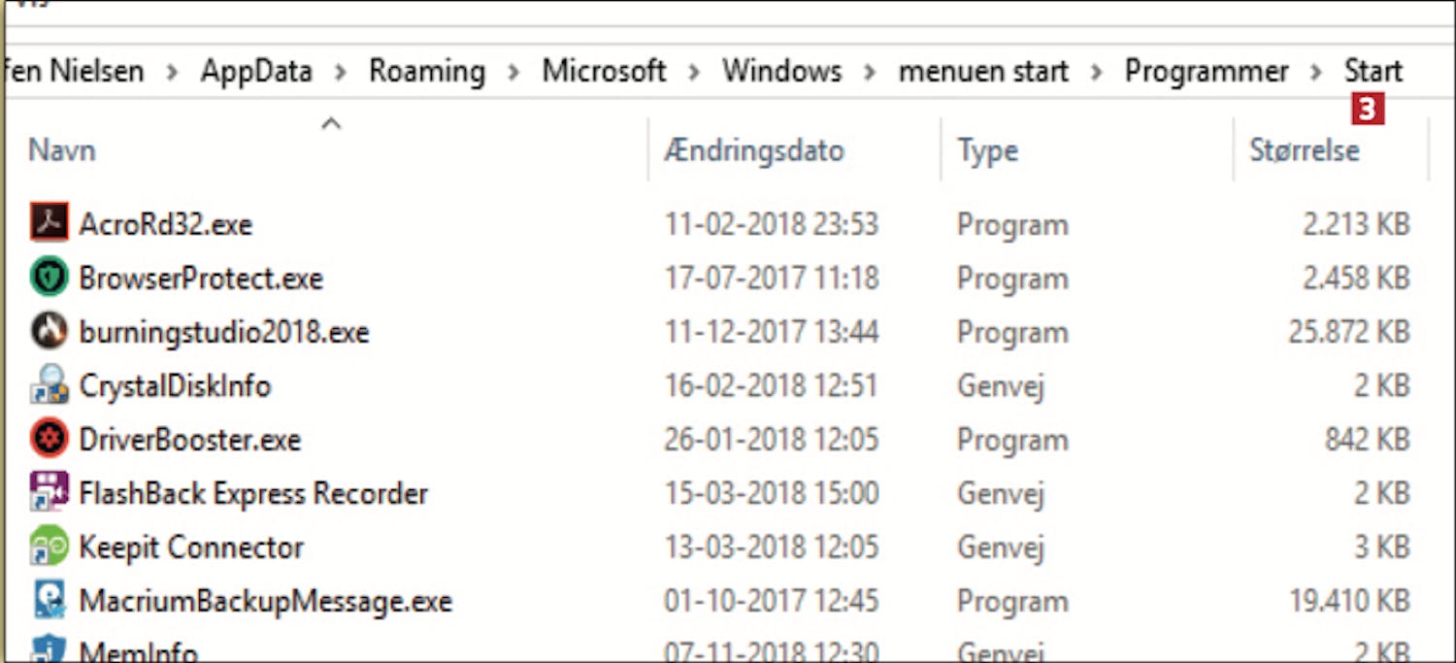Image resolution: width=1456 pixels, height=663 pixels.
Task: Expand the chevron after Microsoft in breadcrumb
Action: [x=694, y=72]
